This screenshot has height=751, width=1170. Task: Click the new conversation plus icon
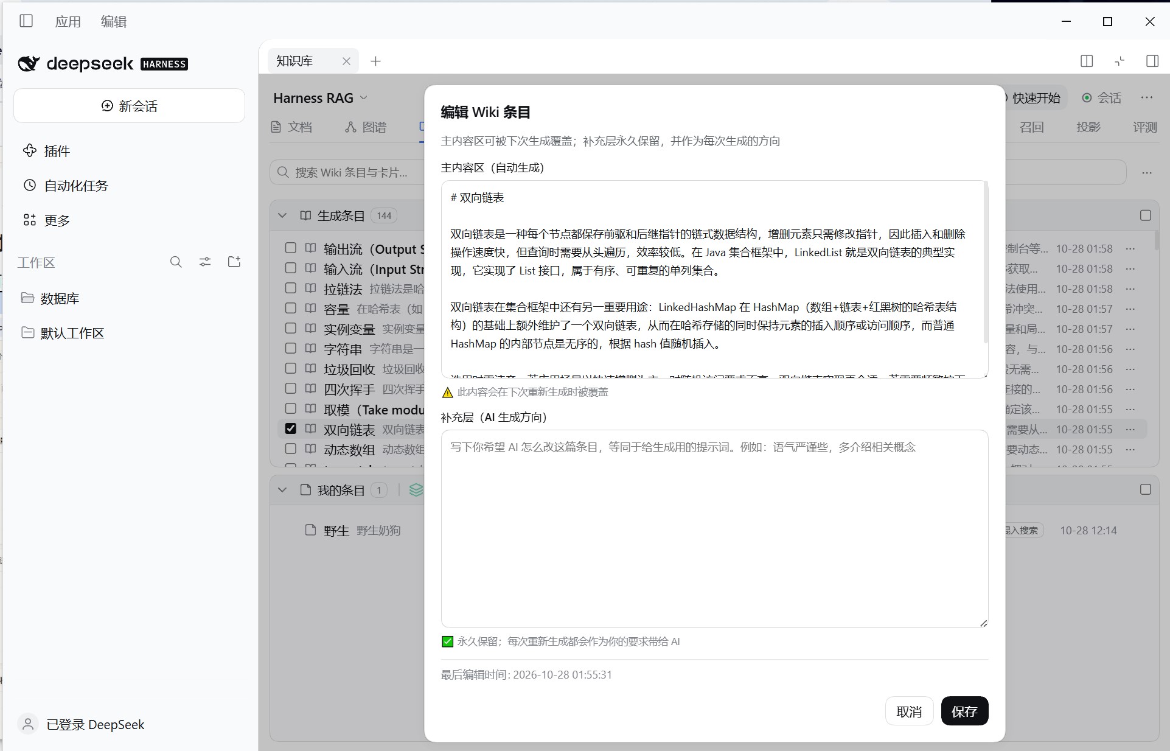(107, 106)
